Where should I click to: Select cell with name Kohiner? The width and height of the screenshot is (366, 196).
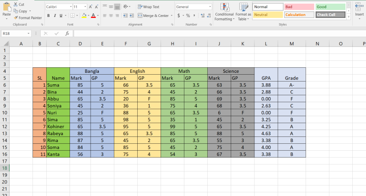tap(58, 126)
